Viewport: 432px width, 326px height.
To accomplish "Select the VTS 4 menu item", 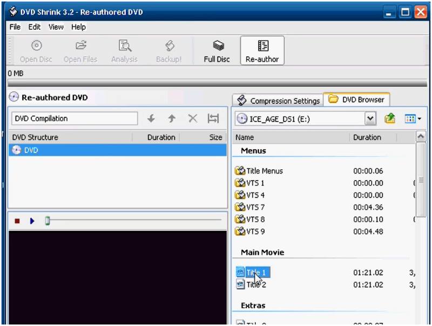I will click(x=249, y=195).
